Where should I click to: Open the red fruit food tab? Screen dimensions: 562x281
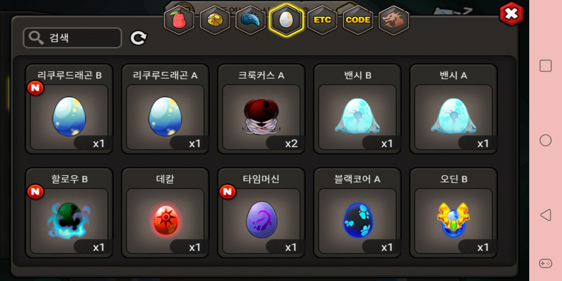click(x=179, y=20)
